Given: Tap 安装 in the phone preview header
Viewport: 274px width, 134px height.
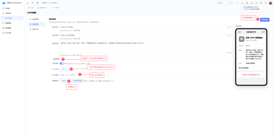Looking at the screenshot, I should pos(263,32).
